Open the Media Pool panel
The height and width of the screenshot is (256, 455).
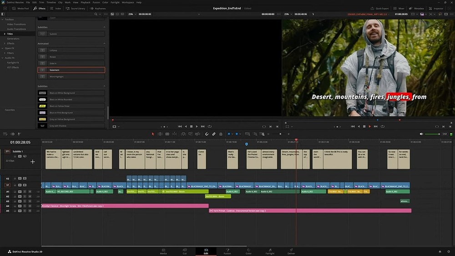(x=21, y=9)
